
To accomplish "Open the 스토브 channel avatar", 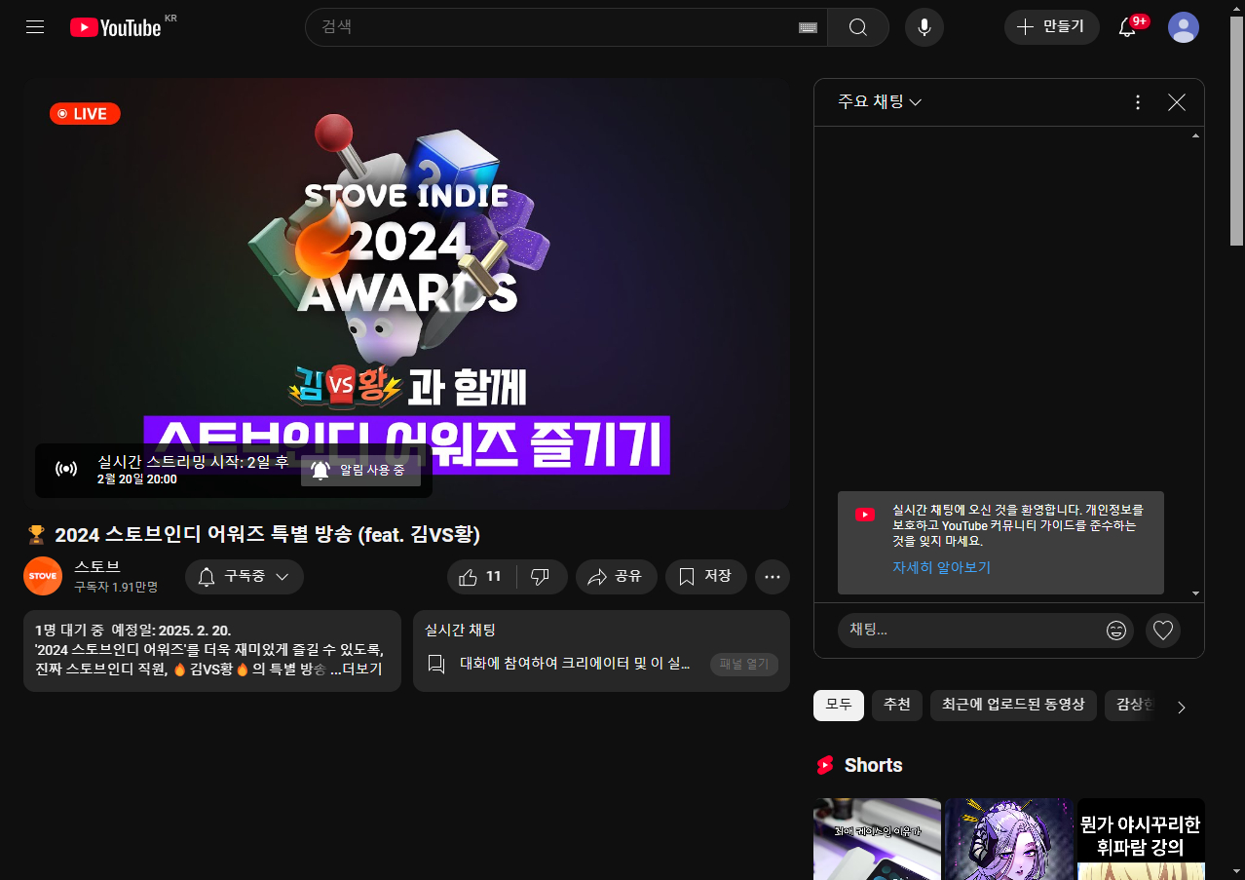I will [x=43, y=576].
